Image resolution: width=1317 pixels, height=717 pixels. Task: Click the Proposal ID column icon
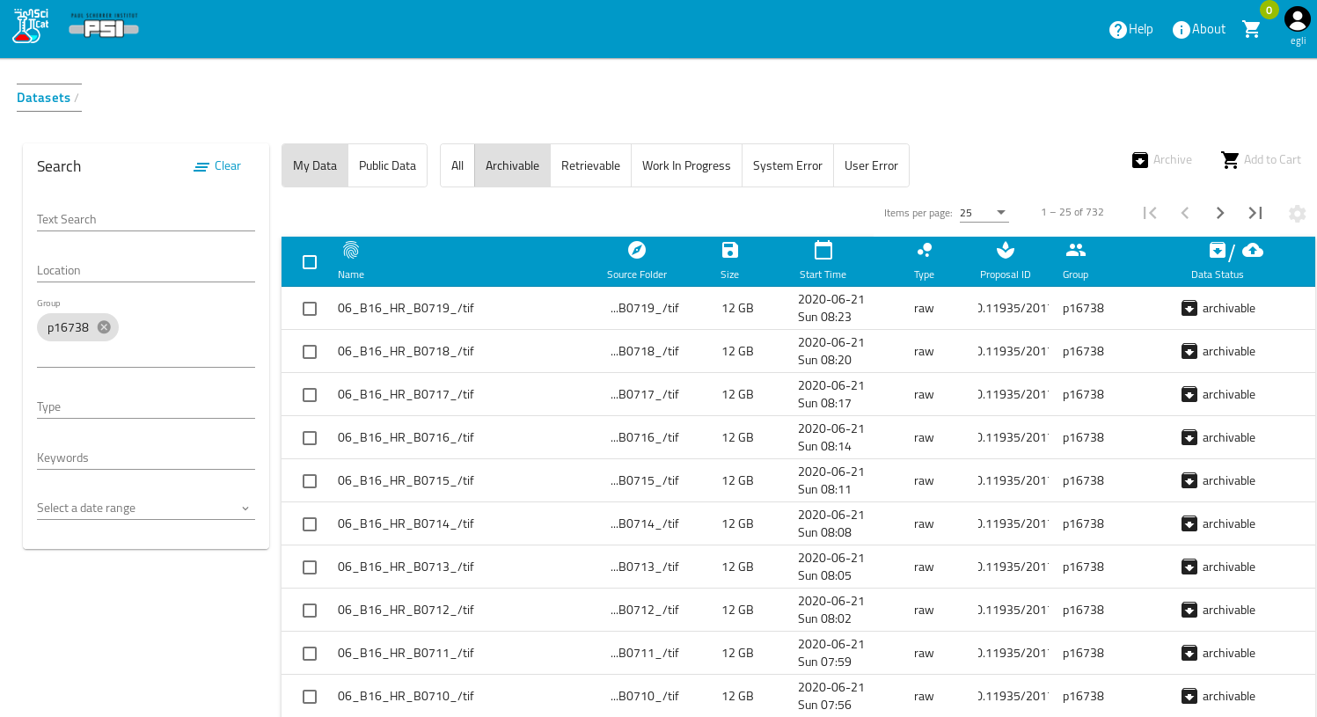click(x=1006, y=250)
